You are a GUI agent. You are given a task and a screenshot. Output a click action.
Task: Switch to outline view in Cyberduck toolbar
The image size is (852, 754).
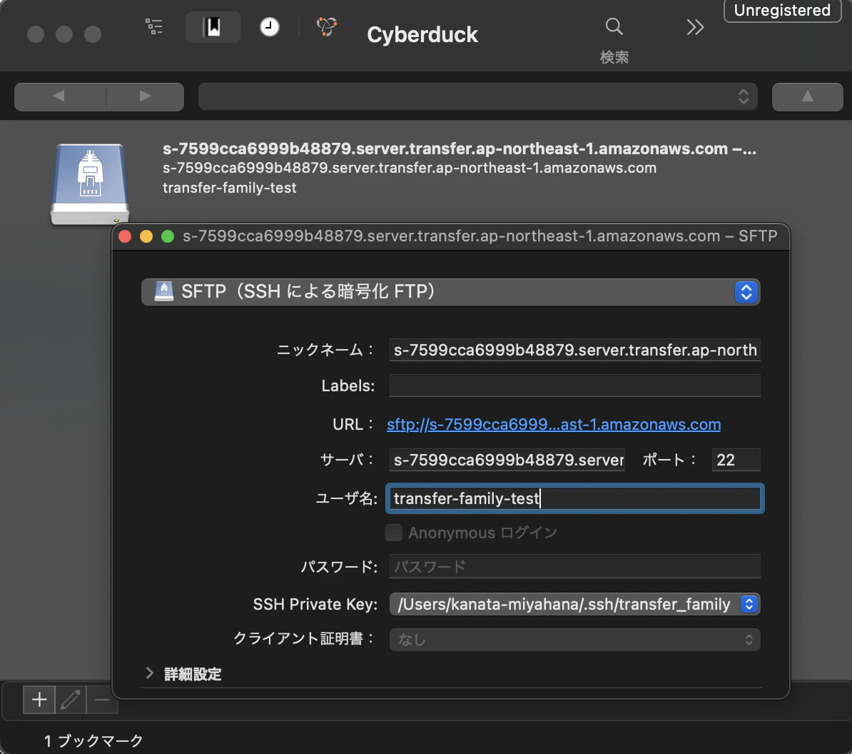pos(153,26)
